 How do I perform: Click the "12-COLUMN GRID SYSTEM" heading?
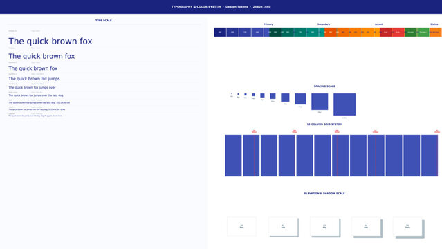point(324,124)
